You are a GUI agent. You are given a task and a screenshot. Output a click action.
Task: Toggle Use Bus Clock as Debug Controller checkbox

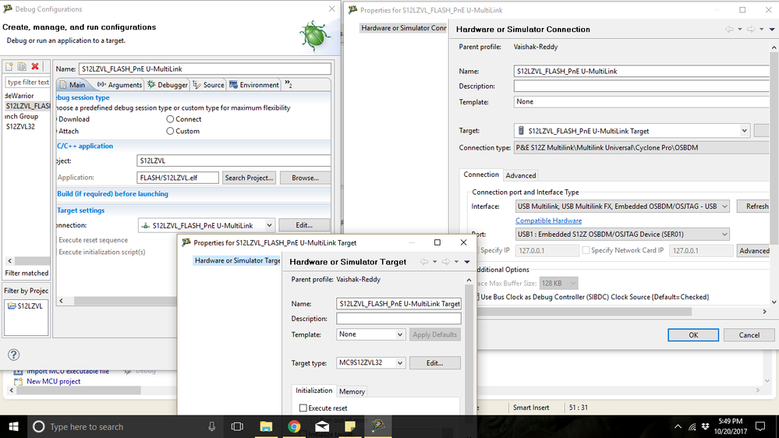point(477,297)
